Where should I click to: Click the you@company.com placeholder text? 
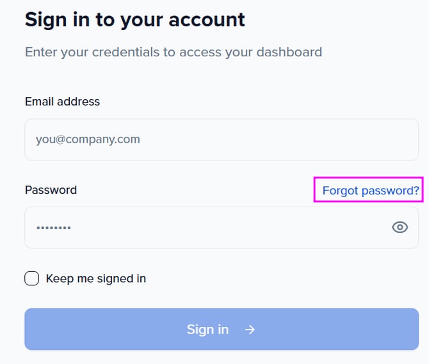point(88,139)
